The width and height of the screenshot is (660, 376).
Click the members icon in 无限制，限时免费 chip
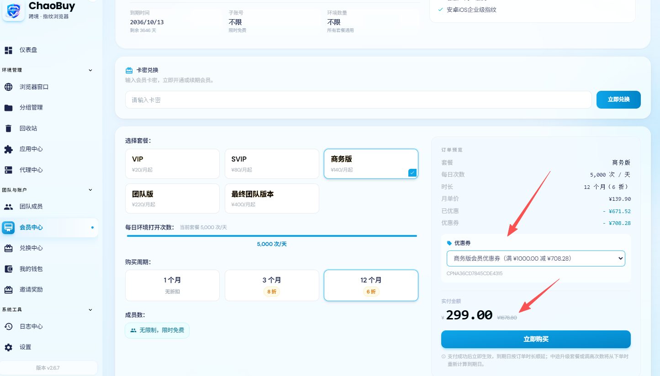click(133, 330)
